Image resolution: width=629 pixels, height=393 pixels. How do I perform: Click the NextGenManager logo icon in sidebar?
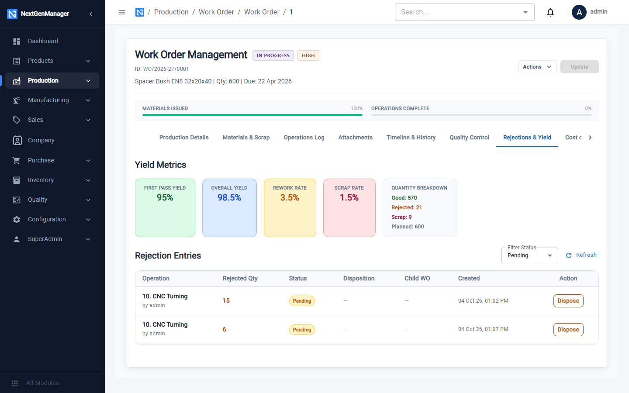12,14
